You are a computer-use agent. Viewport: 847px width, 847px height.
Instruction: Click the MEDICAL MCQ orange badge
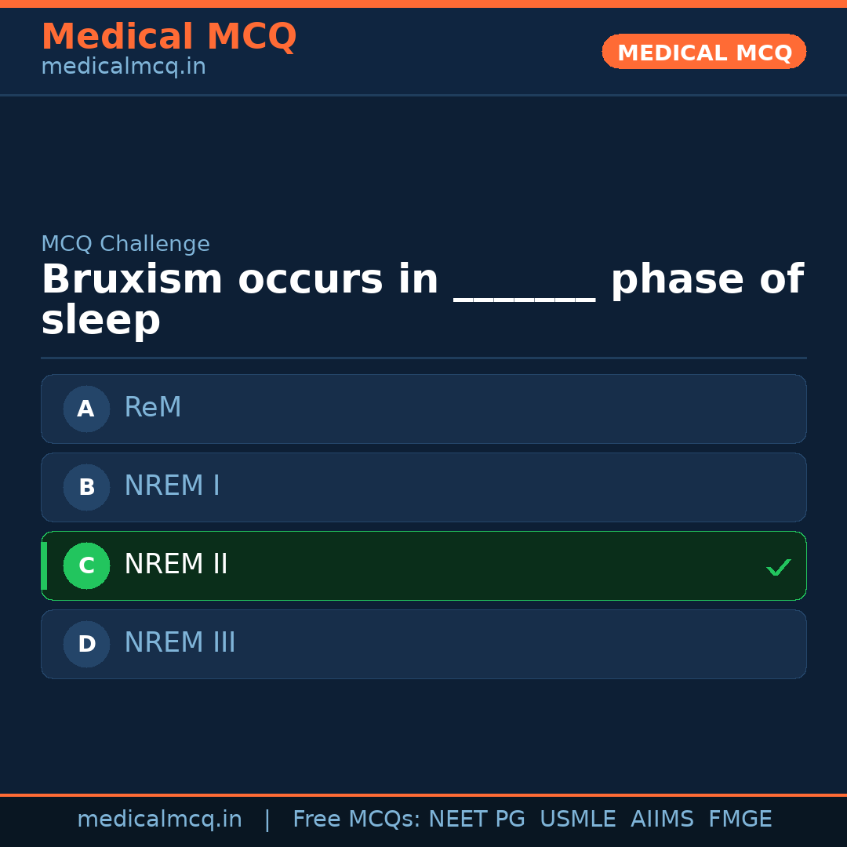point(703,52)
